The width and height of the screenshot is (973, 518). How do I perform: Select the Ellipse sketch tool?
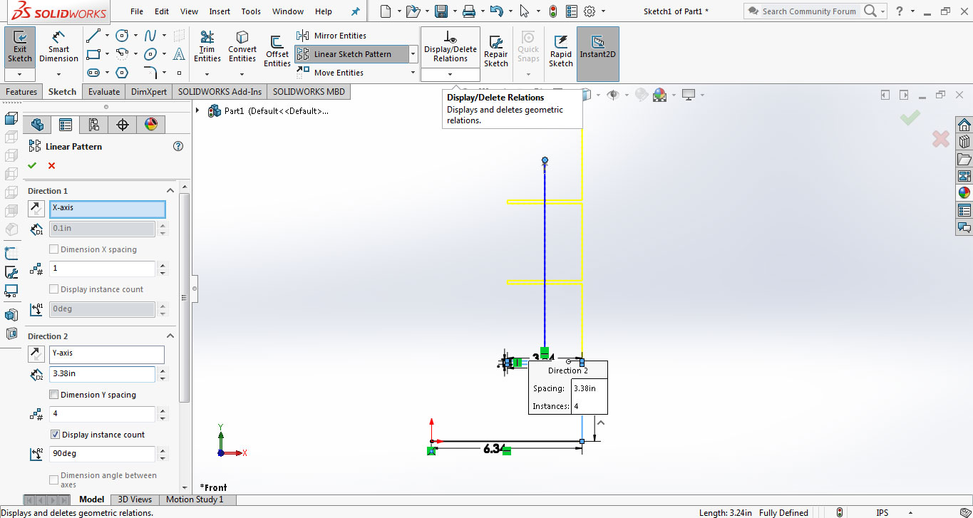[150, 54]
